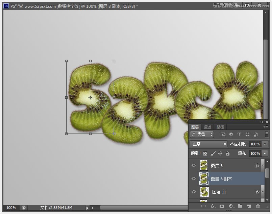This screenshot has height=214, width=272.
Task: Click the create new layer button
Action: tap(249, 206)
